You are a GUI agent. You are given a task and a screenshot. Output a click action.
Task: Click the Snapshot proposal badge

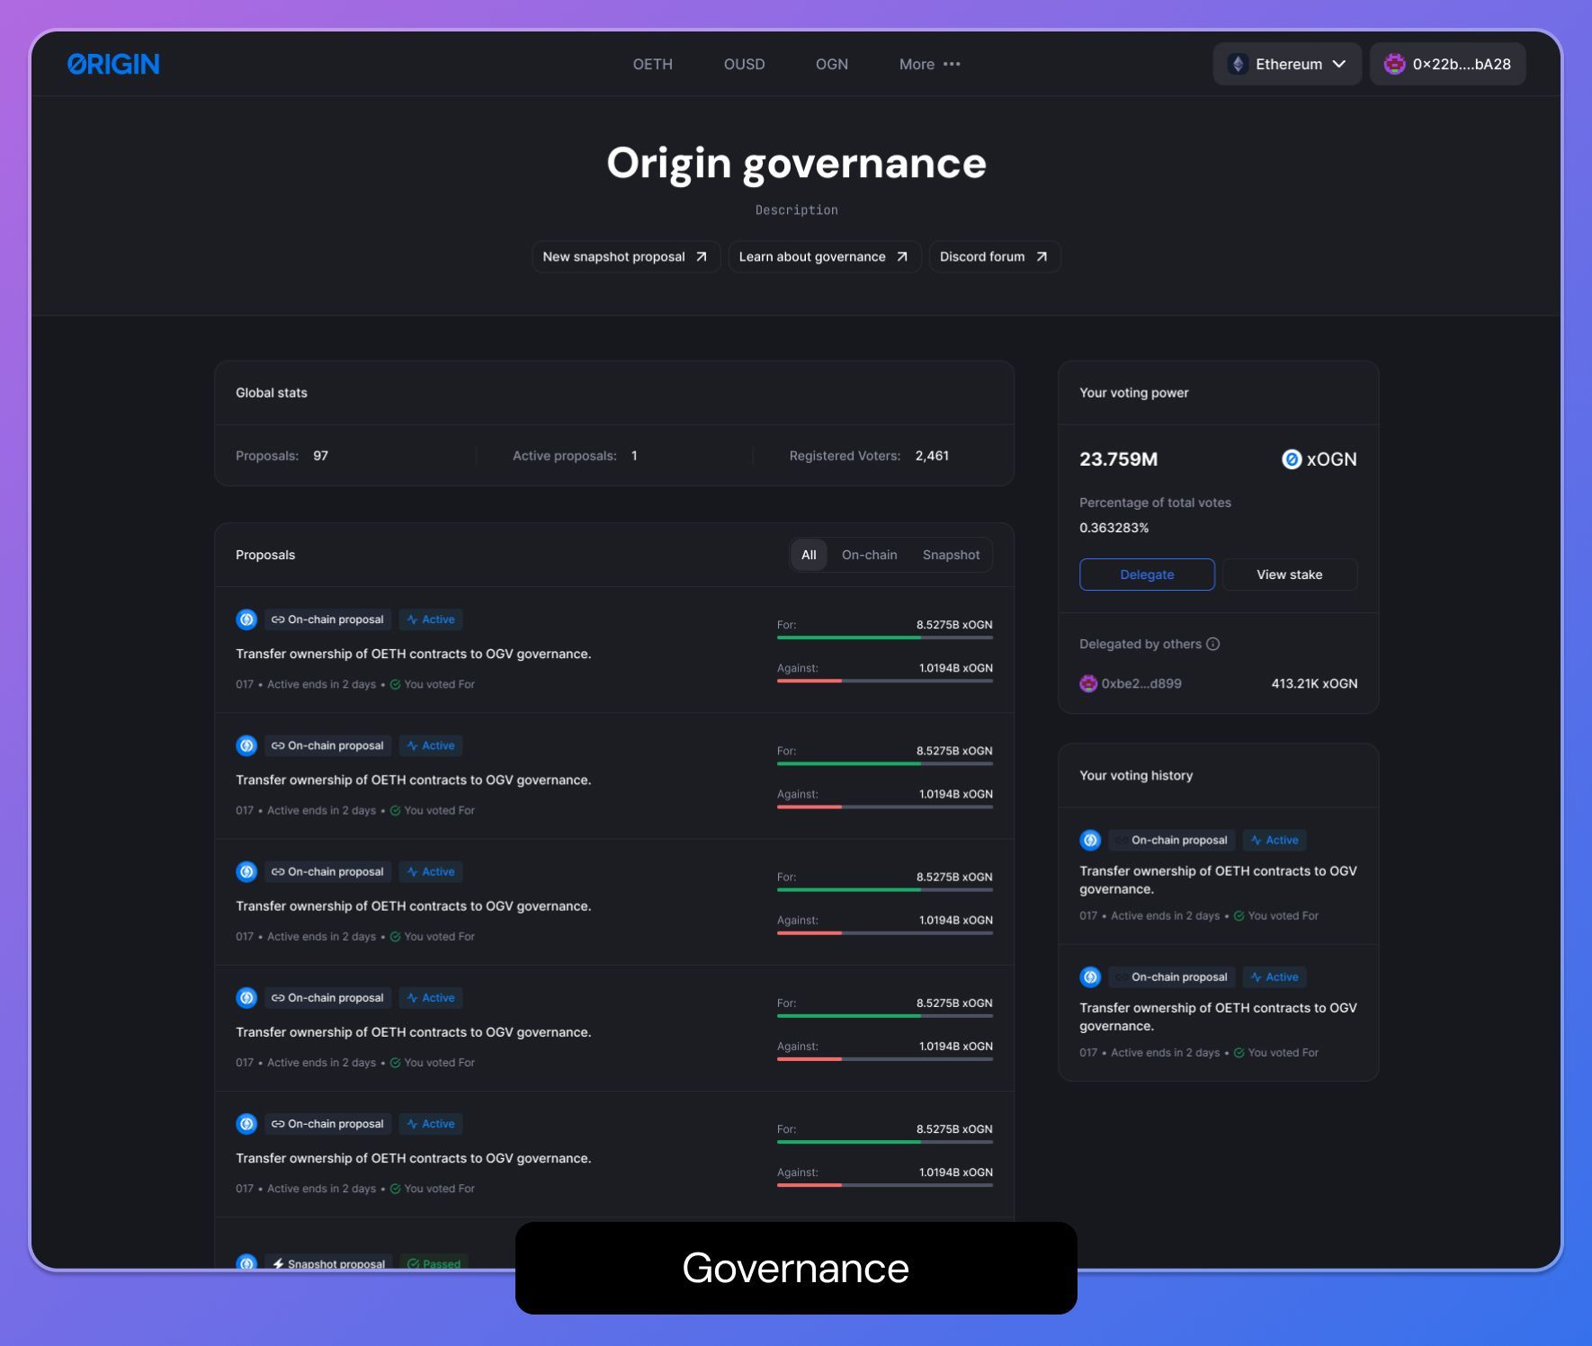tap(328, 1261)
